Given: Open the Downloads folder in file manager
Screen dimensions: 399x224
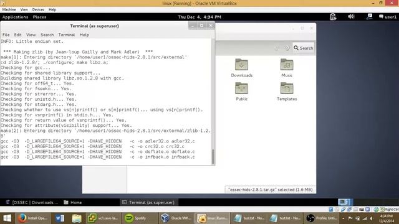Looking at the screenshot, I should 241,68.
